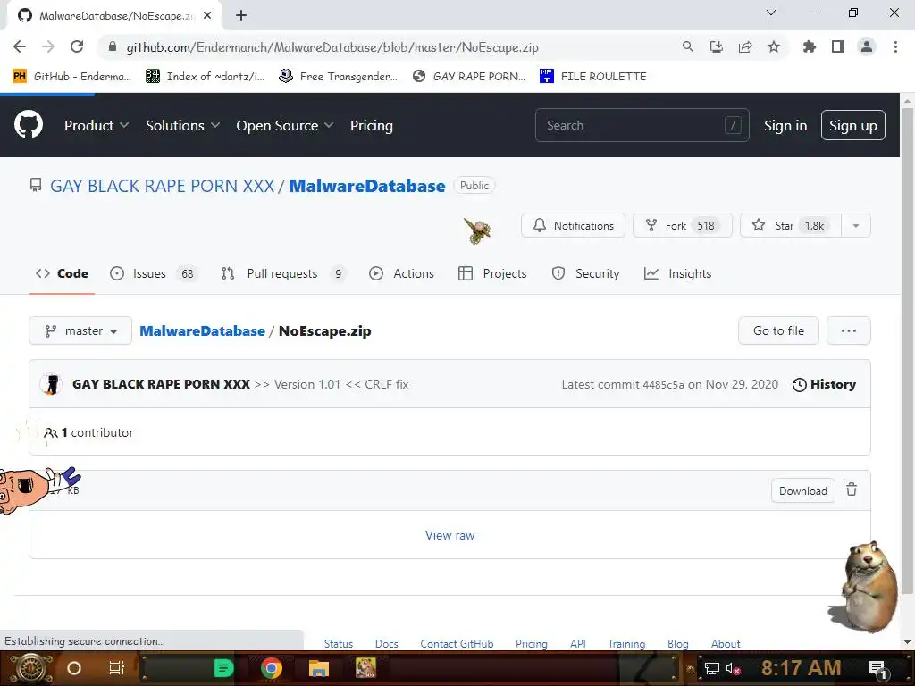This screenshot has height=686, width=915.
Task: Click Pricing in the GitHub header
Action: [x=371, y=125]
